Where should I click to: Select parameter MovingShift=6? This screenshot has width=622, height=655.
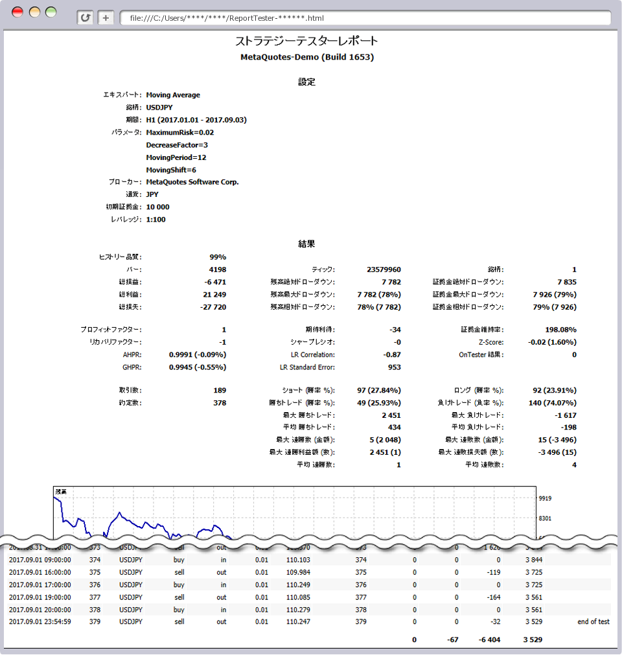pyautogui.click(x=171, y=170)
